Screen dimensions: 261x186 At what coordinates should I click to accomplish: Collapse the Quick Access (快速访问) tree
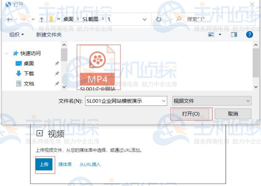pos(7,53)
